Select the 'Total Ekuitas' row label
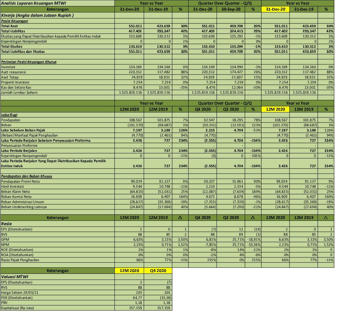The image size is (339, 330). pos(12,46)
